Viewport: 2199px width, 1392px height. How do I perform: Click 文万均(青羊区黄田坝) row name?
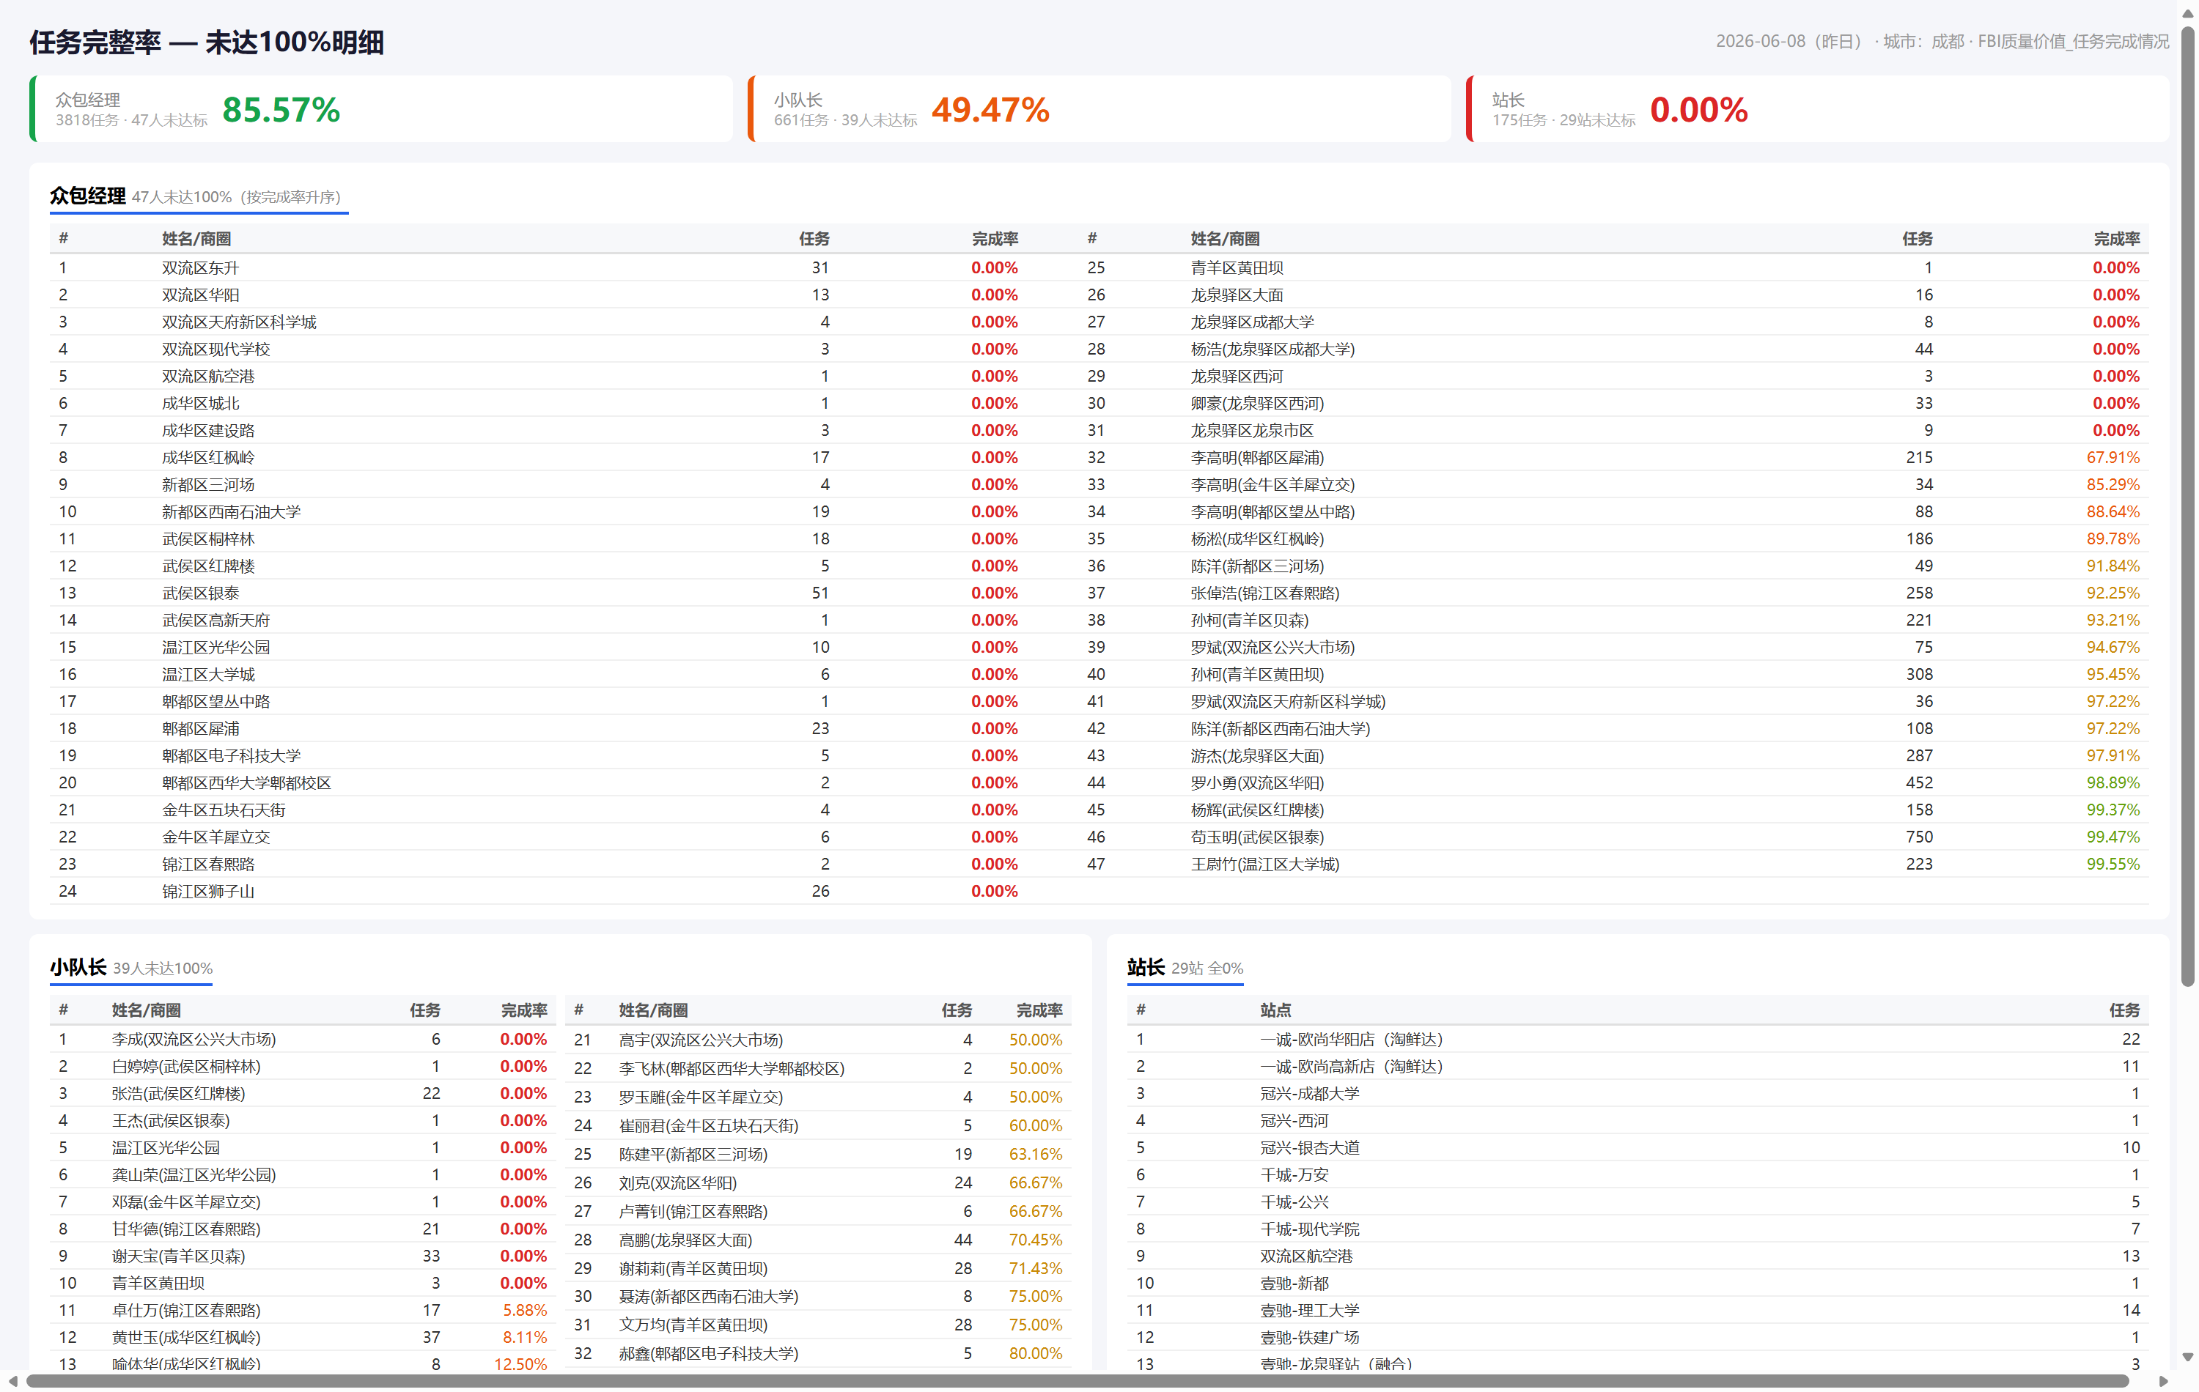[692, 1325]
